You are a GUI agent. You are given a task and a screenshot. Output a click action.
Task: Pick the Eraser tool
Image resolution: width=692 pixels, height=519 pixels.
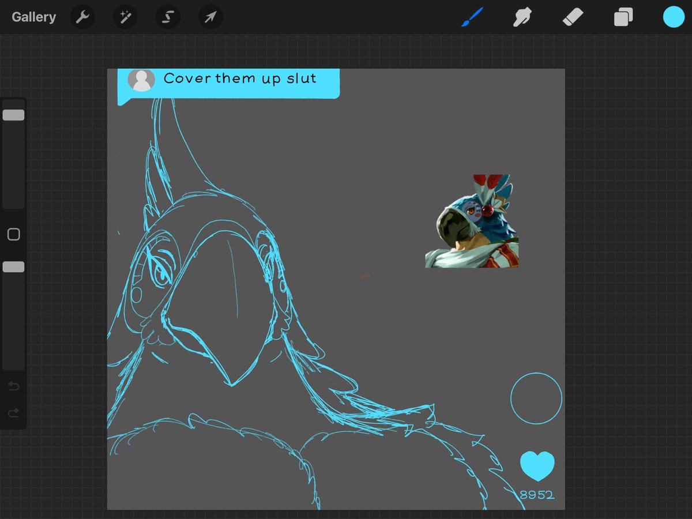pos(573,17)
